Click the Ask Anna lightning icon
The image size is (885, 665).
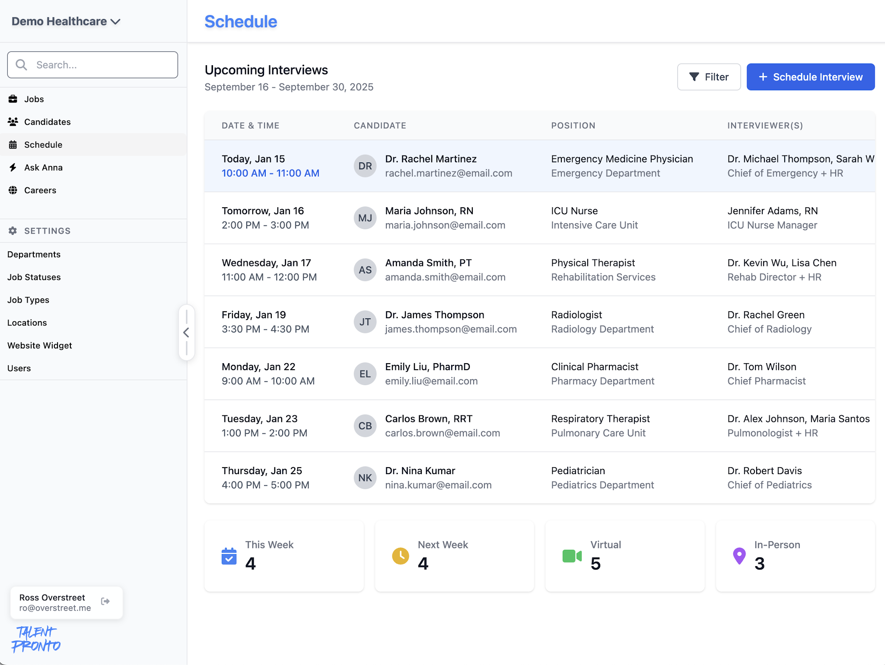(x=13, y=168)
